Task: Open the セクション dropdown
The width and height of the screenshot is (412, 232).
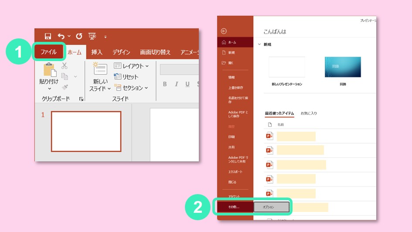Action: click(x=131, y=88)
